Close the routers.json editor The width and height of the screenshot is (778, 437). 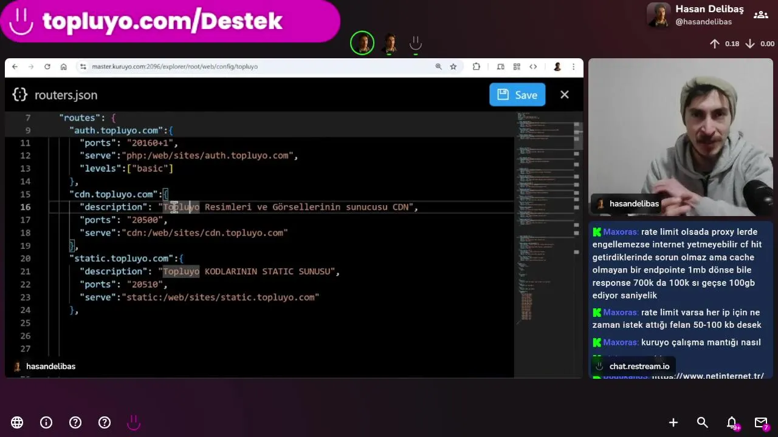point(565,95)
